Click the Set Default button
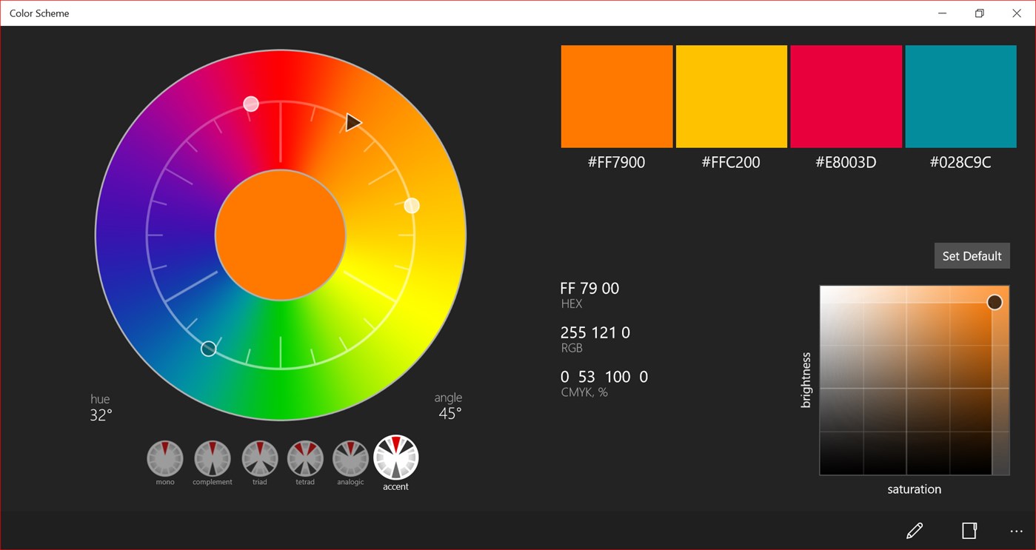The image size is (1036, 550). tap(972, 255)
